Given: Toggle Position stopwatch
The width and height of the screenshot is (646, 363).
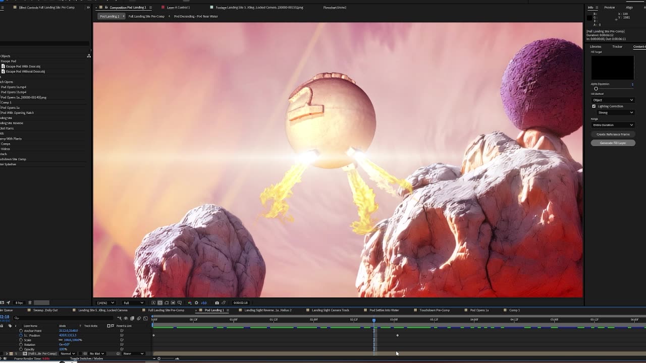Looking at the screenshot, I should [x=21, y=335].
